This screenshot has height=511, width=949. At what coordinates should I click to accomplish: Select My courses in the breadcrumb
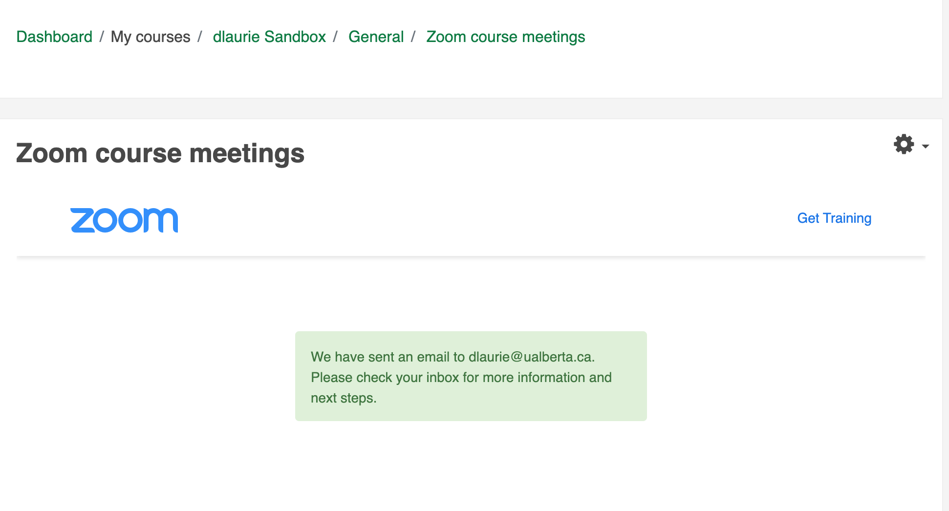[x=151, y=37]
